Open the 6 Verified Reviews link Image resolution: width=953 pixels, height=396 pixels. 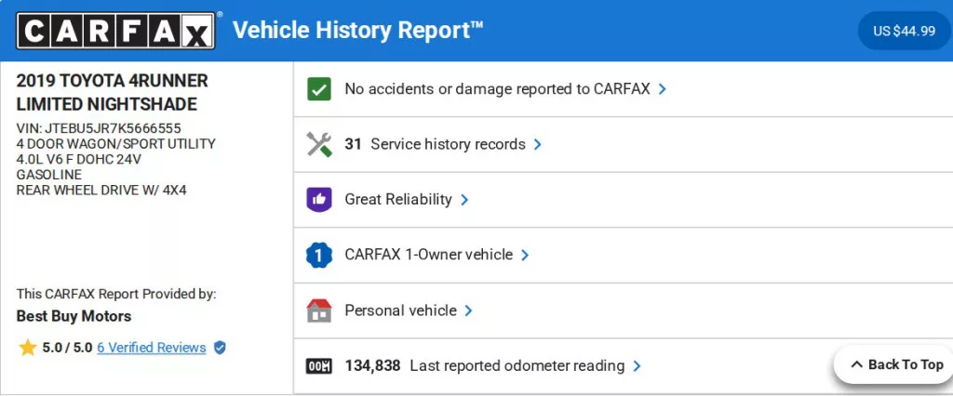pos(152,348)
